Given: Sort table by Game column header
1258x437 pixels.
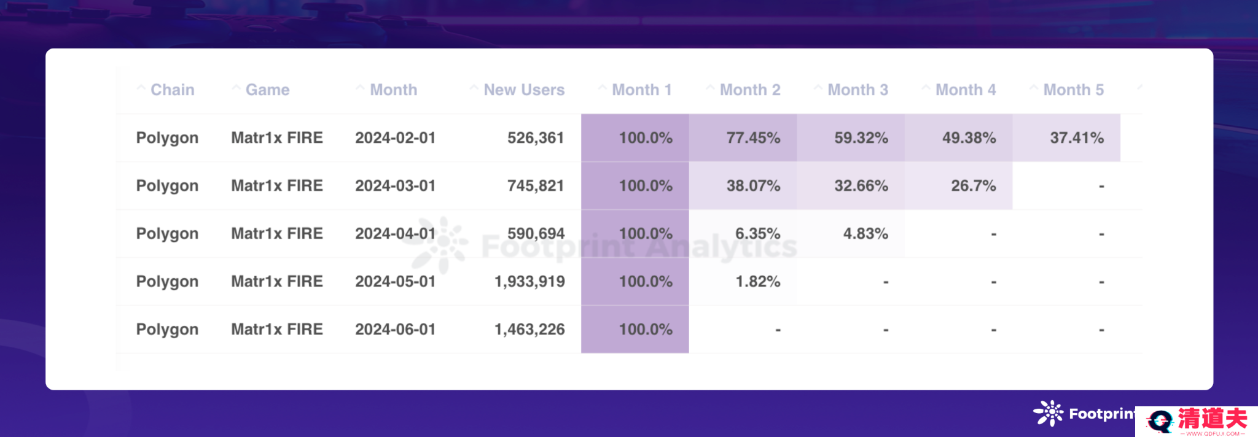Looking at the screenshot, I should click(x=268, y=90).
